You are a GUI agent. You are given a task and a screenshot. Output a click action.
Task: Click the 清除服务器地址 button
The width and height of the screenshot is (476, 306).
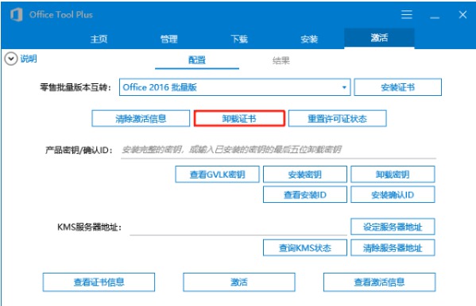tap(393, 248)
